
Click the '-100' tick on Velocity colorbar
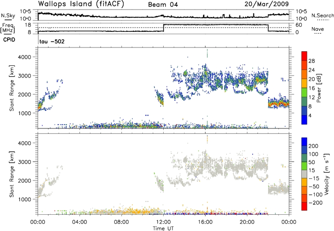click(x=315, y=194)
